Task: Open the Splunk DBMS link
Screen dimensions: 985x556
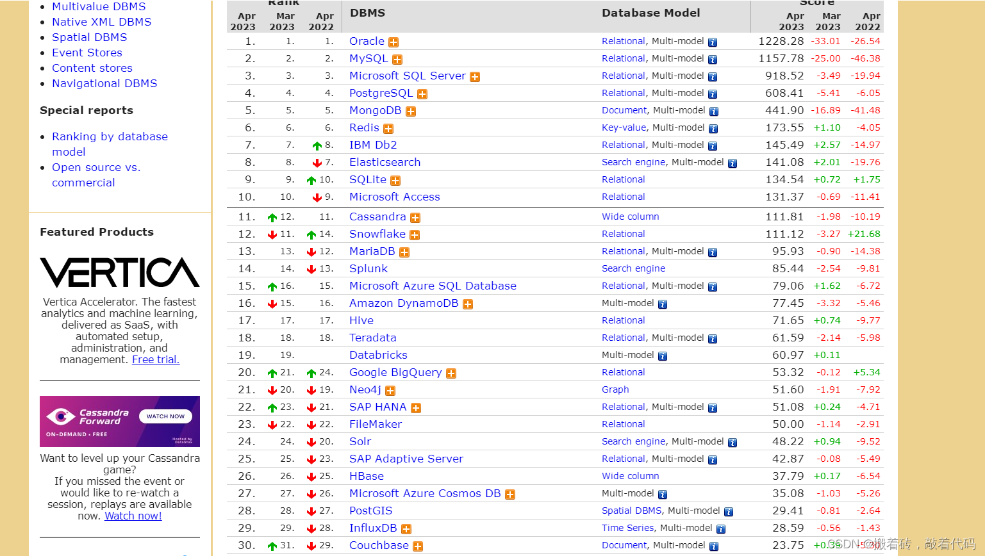Action: click(x=368, y=268)
